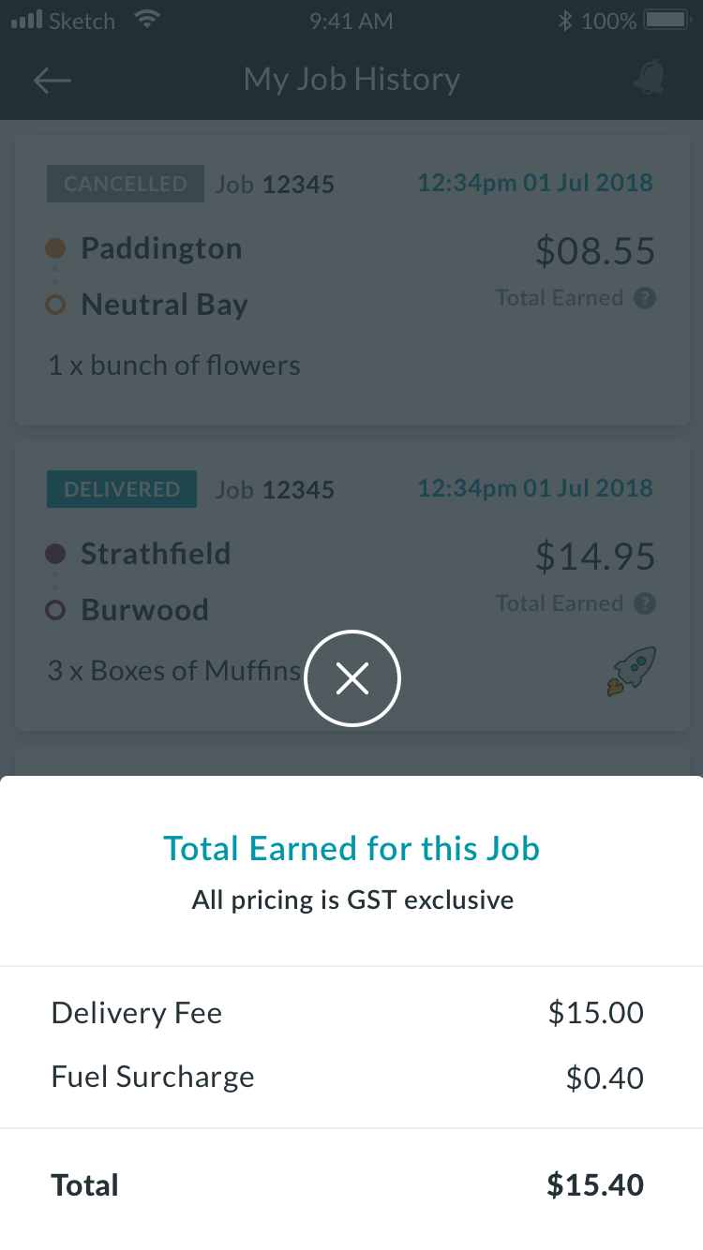Open notifications bell icon

649,79
